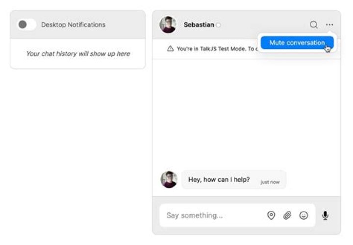Select Mute conversation from the menu
The image size is (353, 245).
tap(297, 43)
